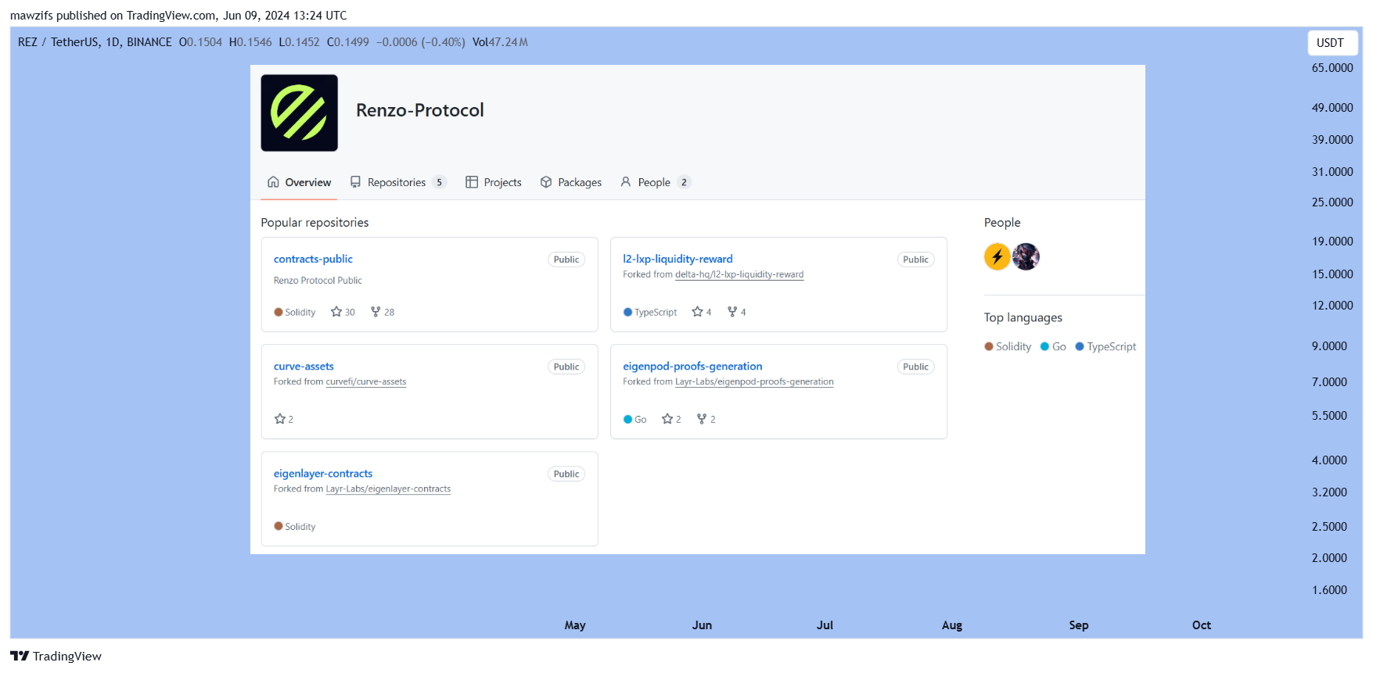Follow the curvefi/curve-assets fork source link
This screenshot has height=673, width=1373.
[366, 381]
